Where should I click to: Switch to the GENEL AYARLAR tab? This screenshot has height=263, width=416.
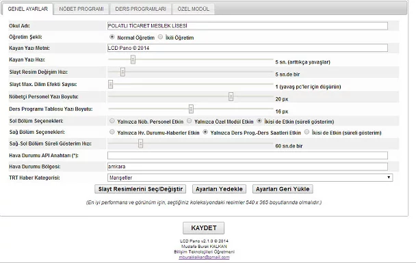[27, 9]
